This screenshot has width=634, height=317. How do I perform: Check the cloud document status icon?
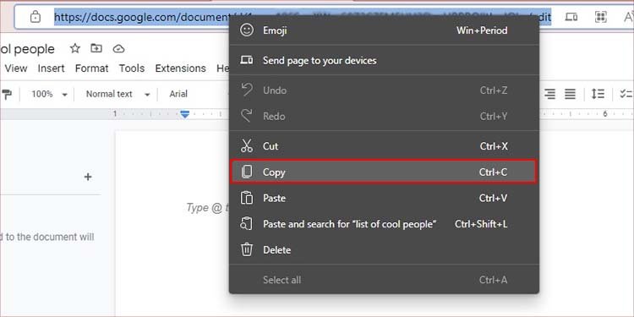click(118, 49)
